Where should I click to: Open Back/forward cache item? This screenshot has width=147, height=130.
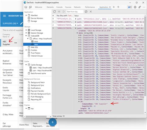click(x=38, y=73)
